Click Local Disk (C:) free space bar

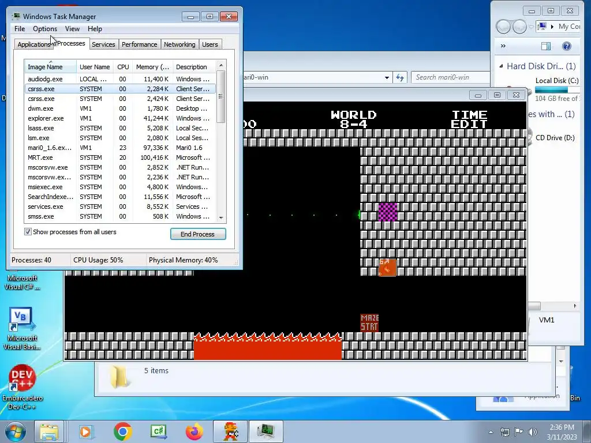point(557,90)
